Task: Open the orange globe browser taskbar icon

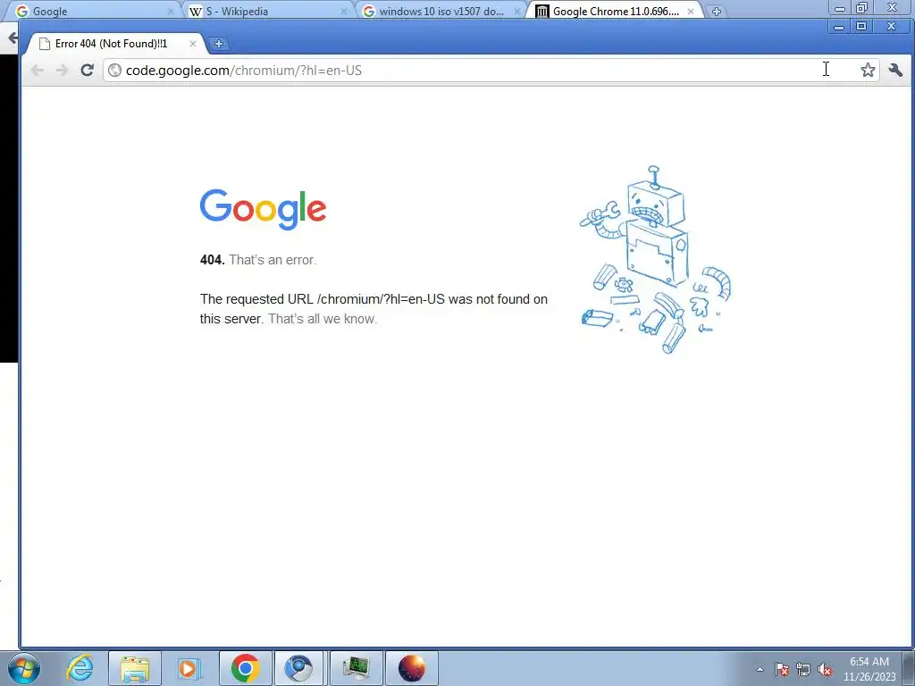Action: 412,668
